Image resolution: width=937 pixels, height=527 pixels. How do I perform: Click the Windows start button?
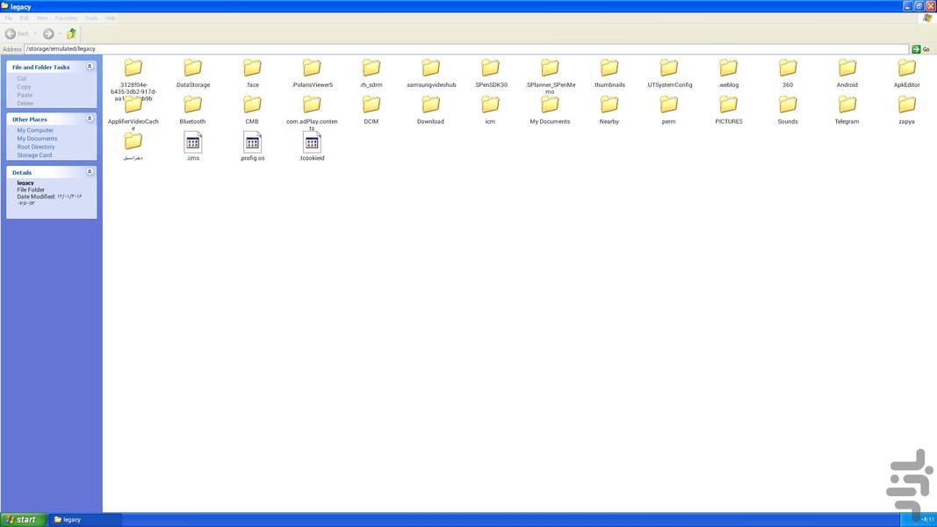(x=22, y=519)
